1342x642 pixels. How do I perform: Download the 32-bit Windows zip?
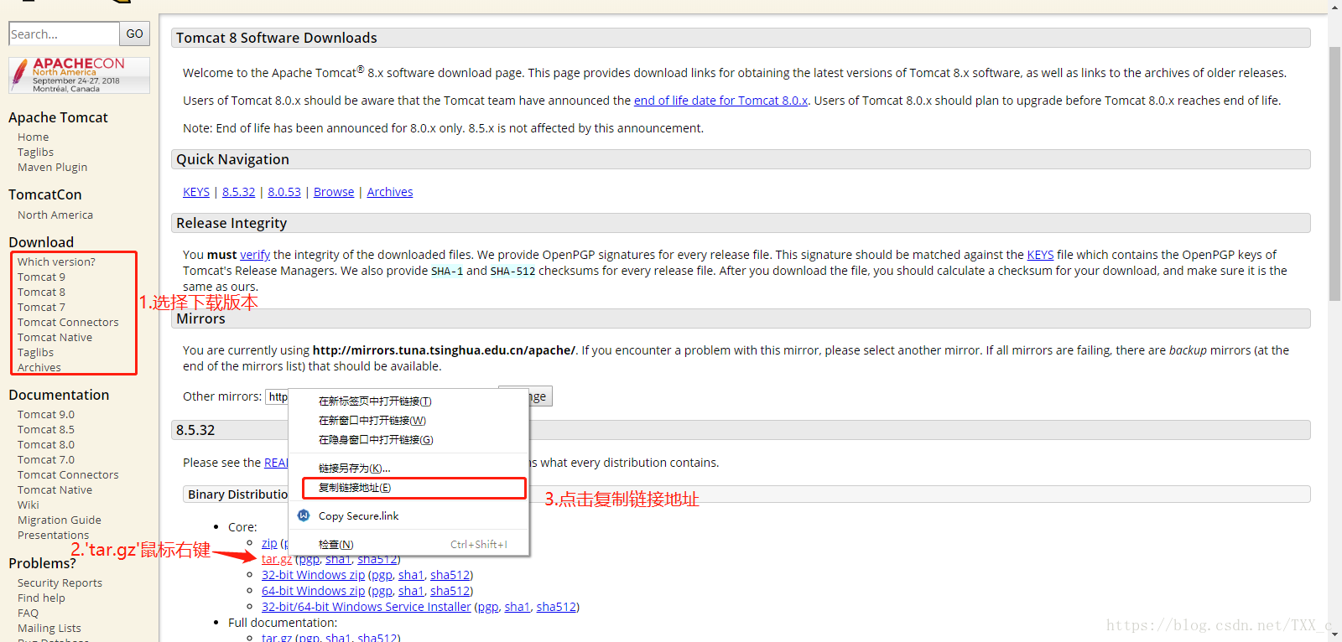point(313,575)
